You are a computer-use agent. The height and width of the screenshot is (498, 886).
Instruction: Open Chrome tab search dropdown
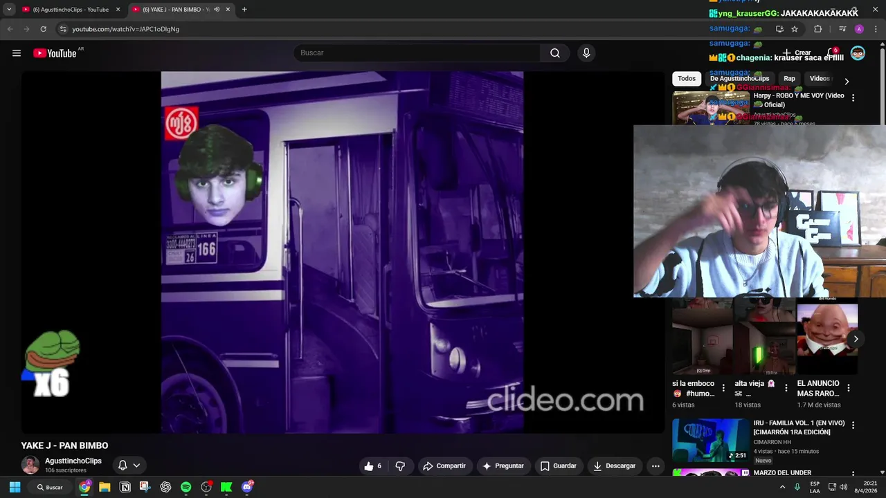point(9,10)
